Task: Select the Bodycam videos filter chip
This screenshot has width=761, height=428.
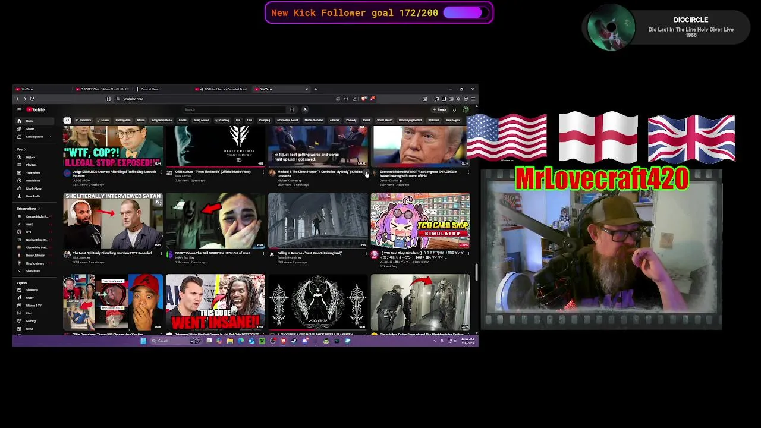Action: 162,120
